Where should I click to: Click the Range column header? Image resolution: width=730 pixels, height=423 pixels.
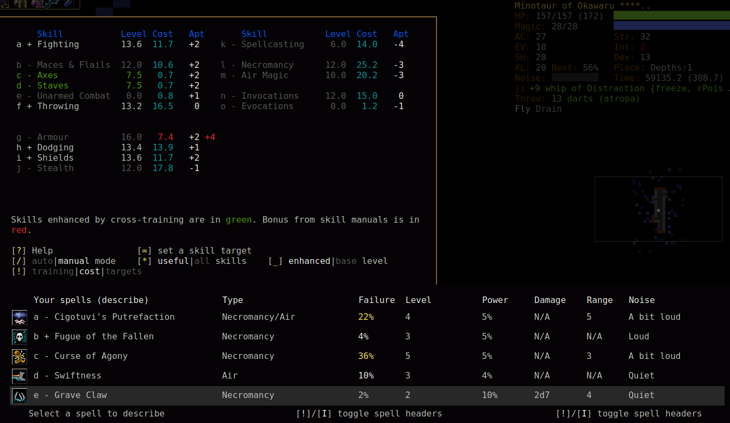600,300
